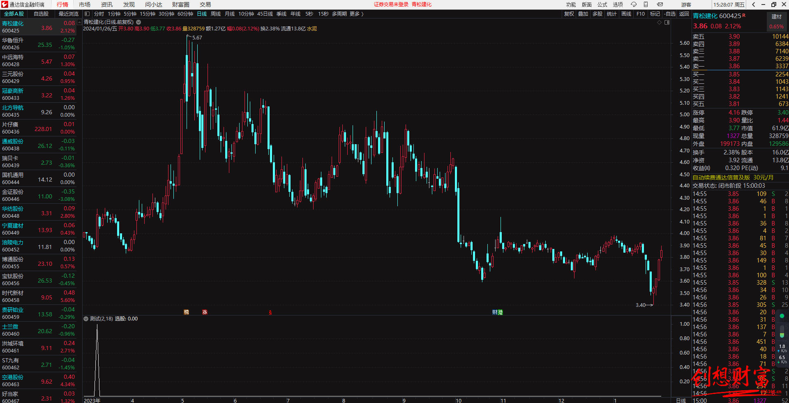Click the 叠加 overlay button
Image resolution: width=789 pixels, height=403 pixels.
tap(583, 14)
